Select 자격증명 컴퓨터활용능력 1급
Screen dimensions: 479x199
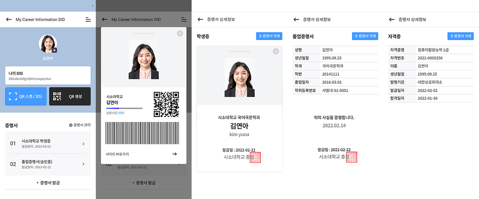tap(433, 50)
